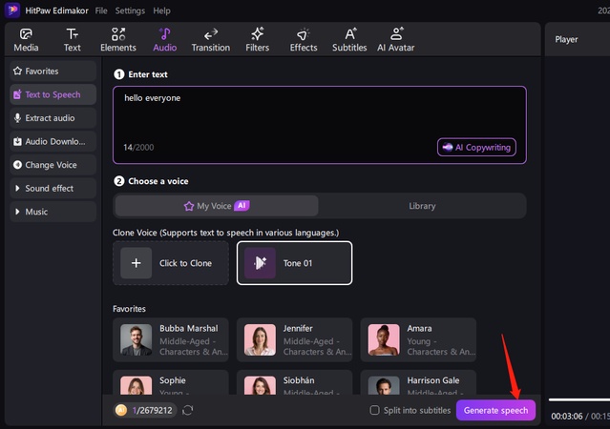The width and height of the screenshot is (610, 429).
Task: Select the Elements tool icon
Action: tap(118, 39)
